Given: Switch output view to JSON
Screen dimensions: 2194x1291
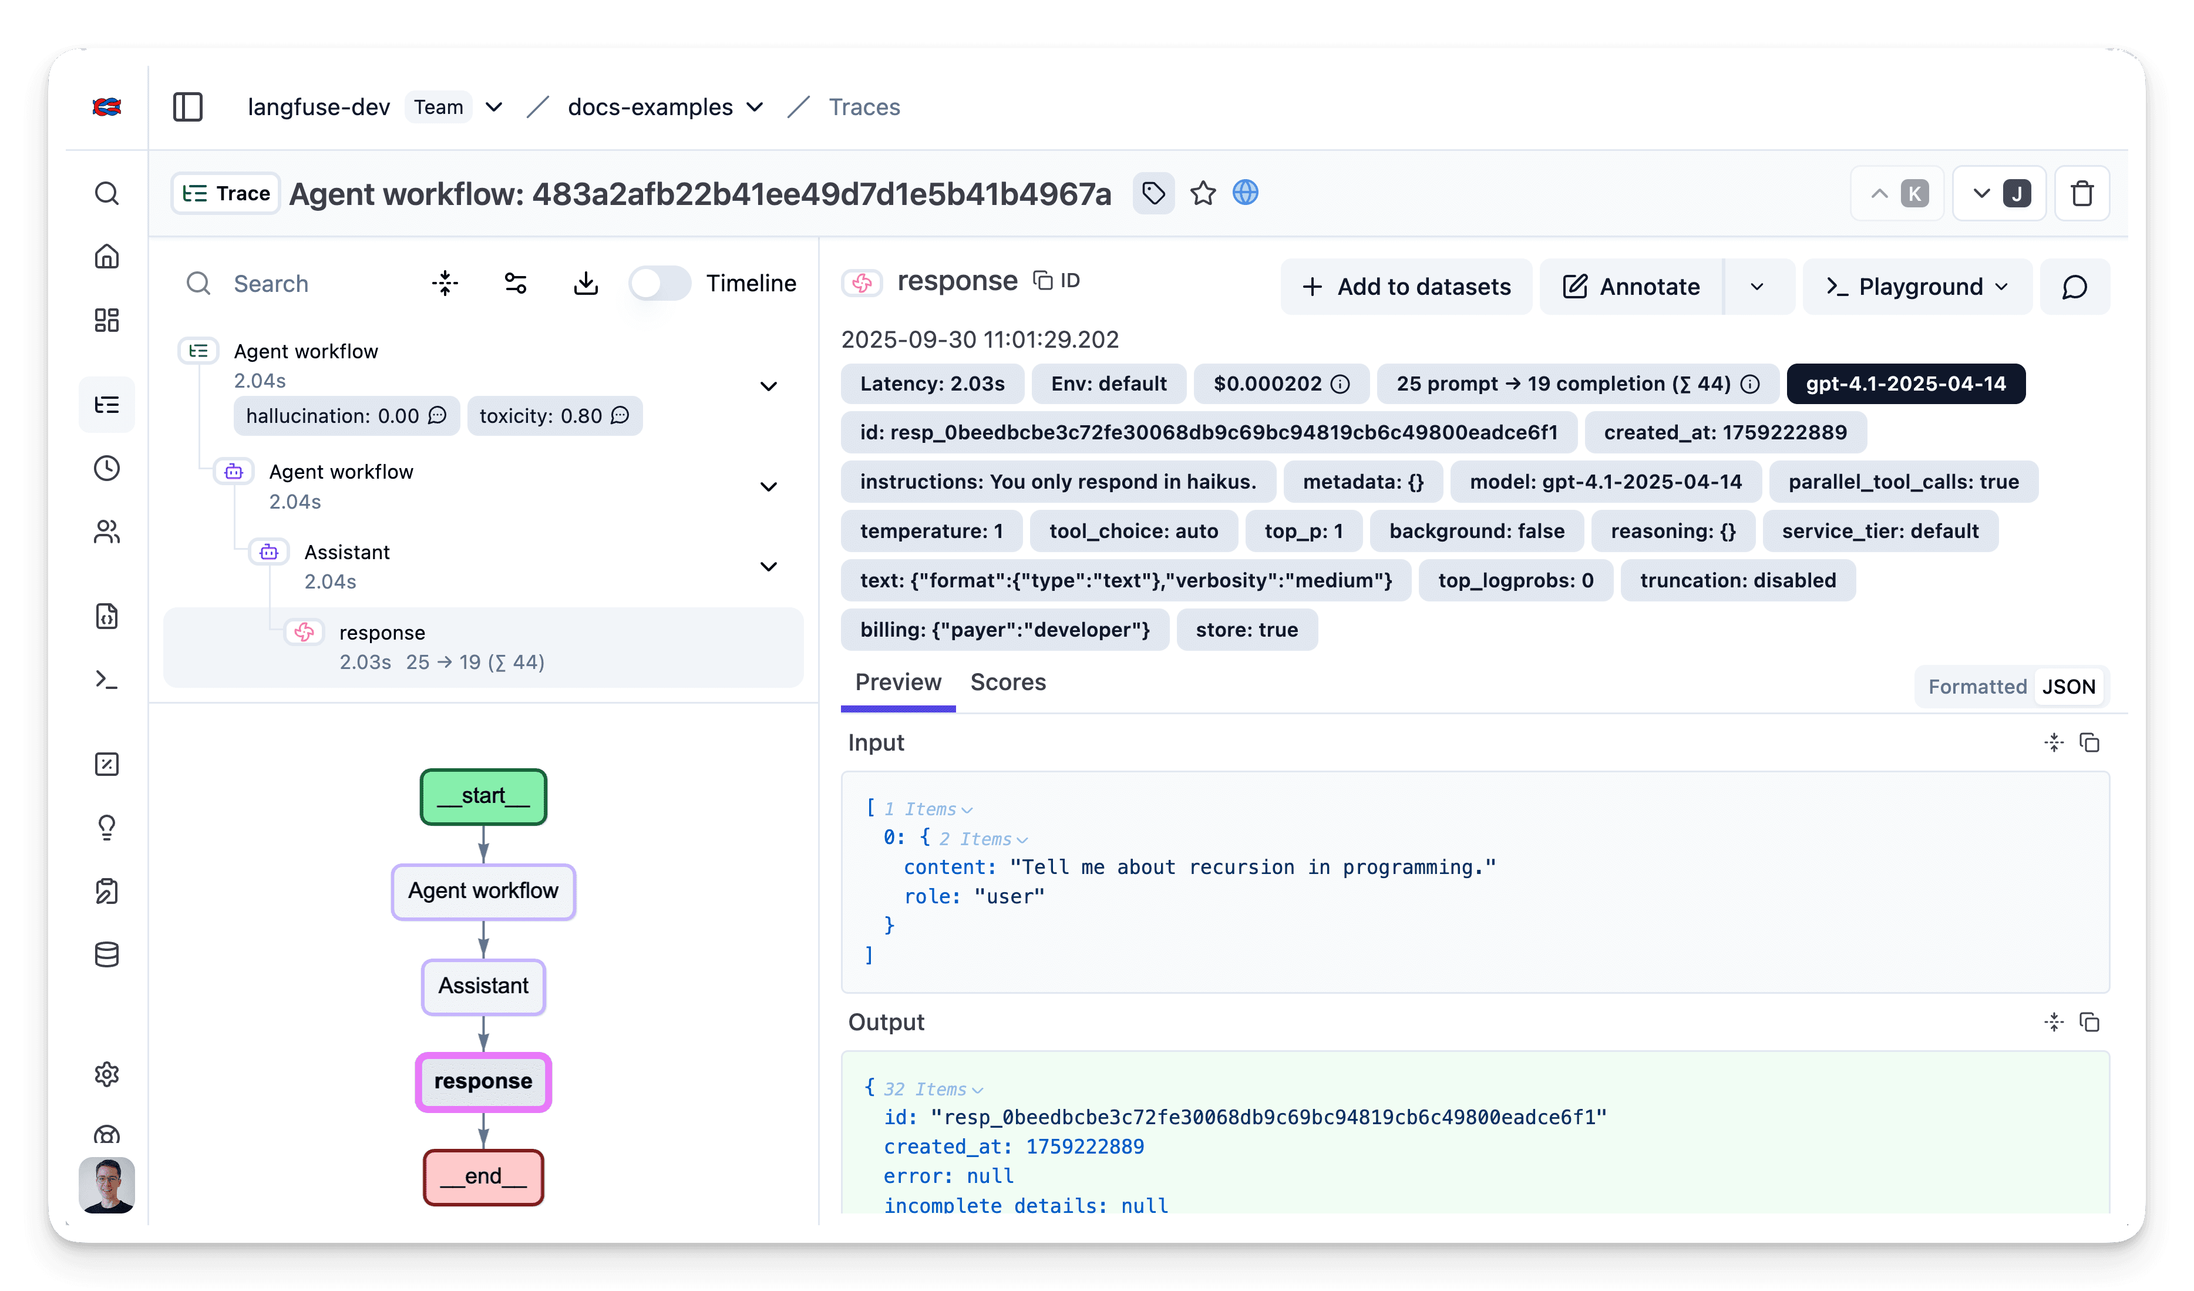Looking at the screenshot, I should pyautogui.click(x=2070, y=686).
